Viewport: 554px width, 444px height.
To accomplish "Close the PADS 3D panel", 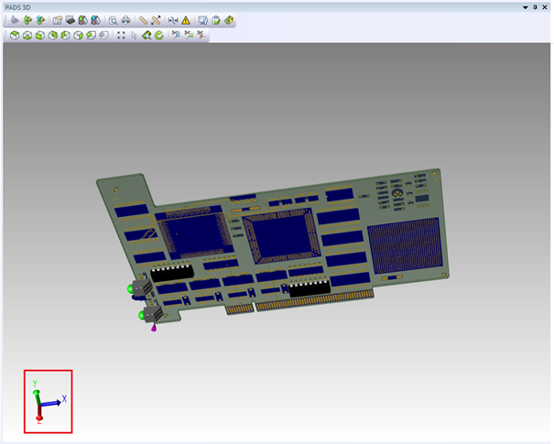I will click(x=545, y=7).
